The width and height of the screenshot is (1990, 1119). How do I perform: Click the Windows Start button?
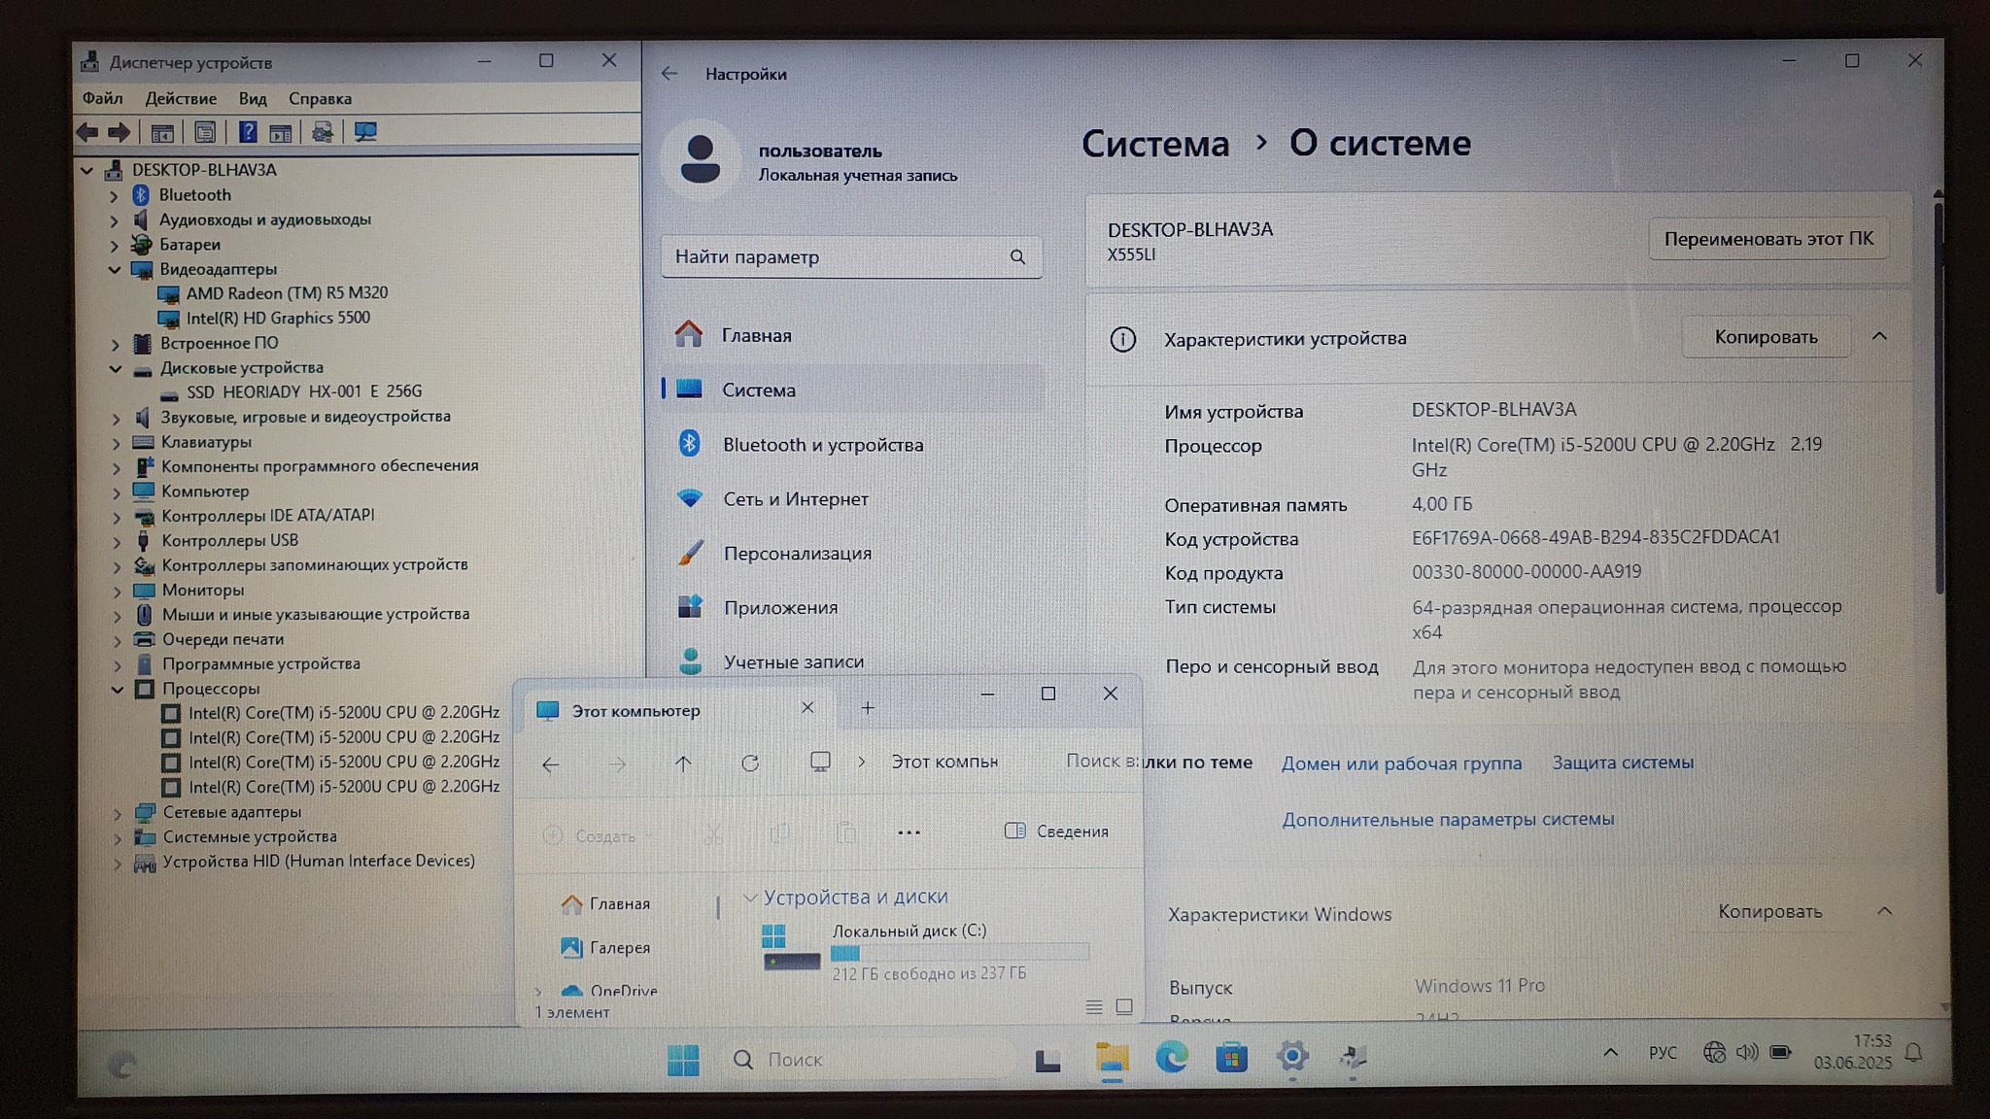[683, 1059]
